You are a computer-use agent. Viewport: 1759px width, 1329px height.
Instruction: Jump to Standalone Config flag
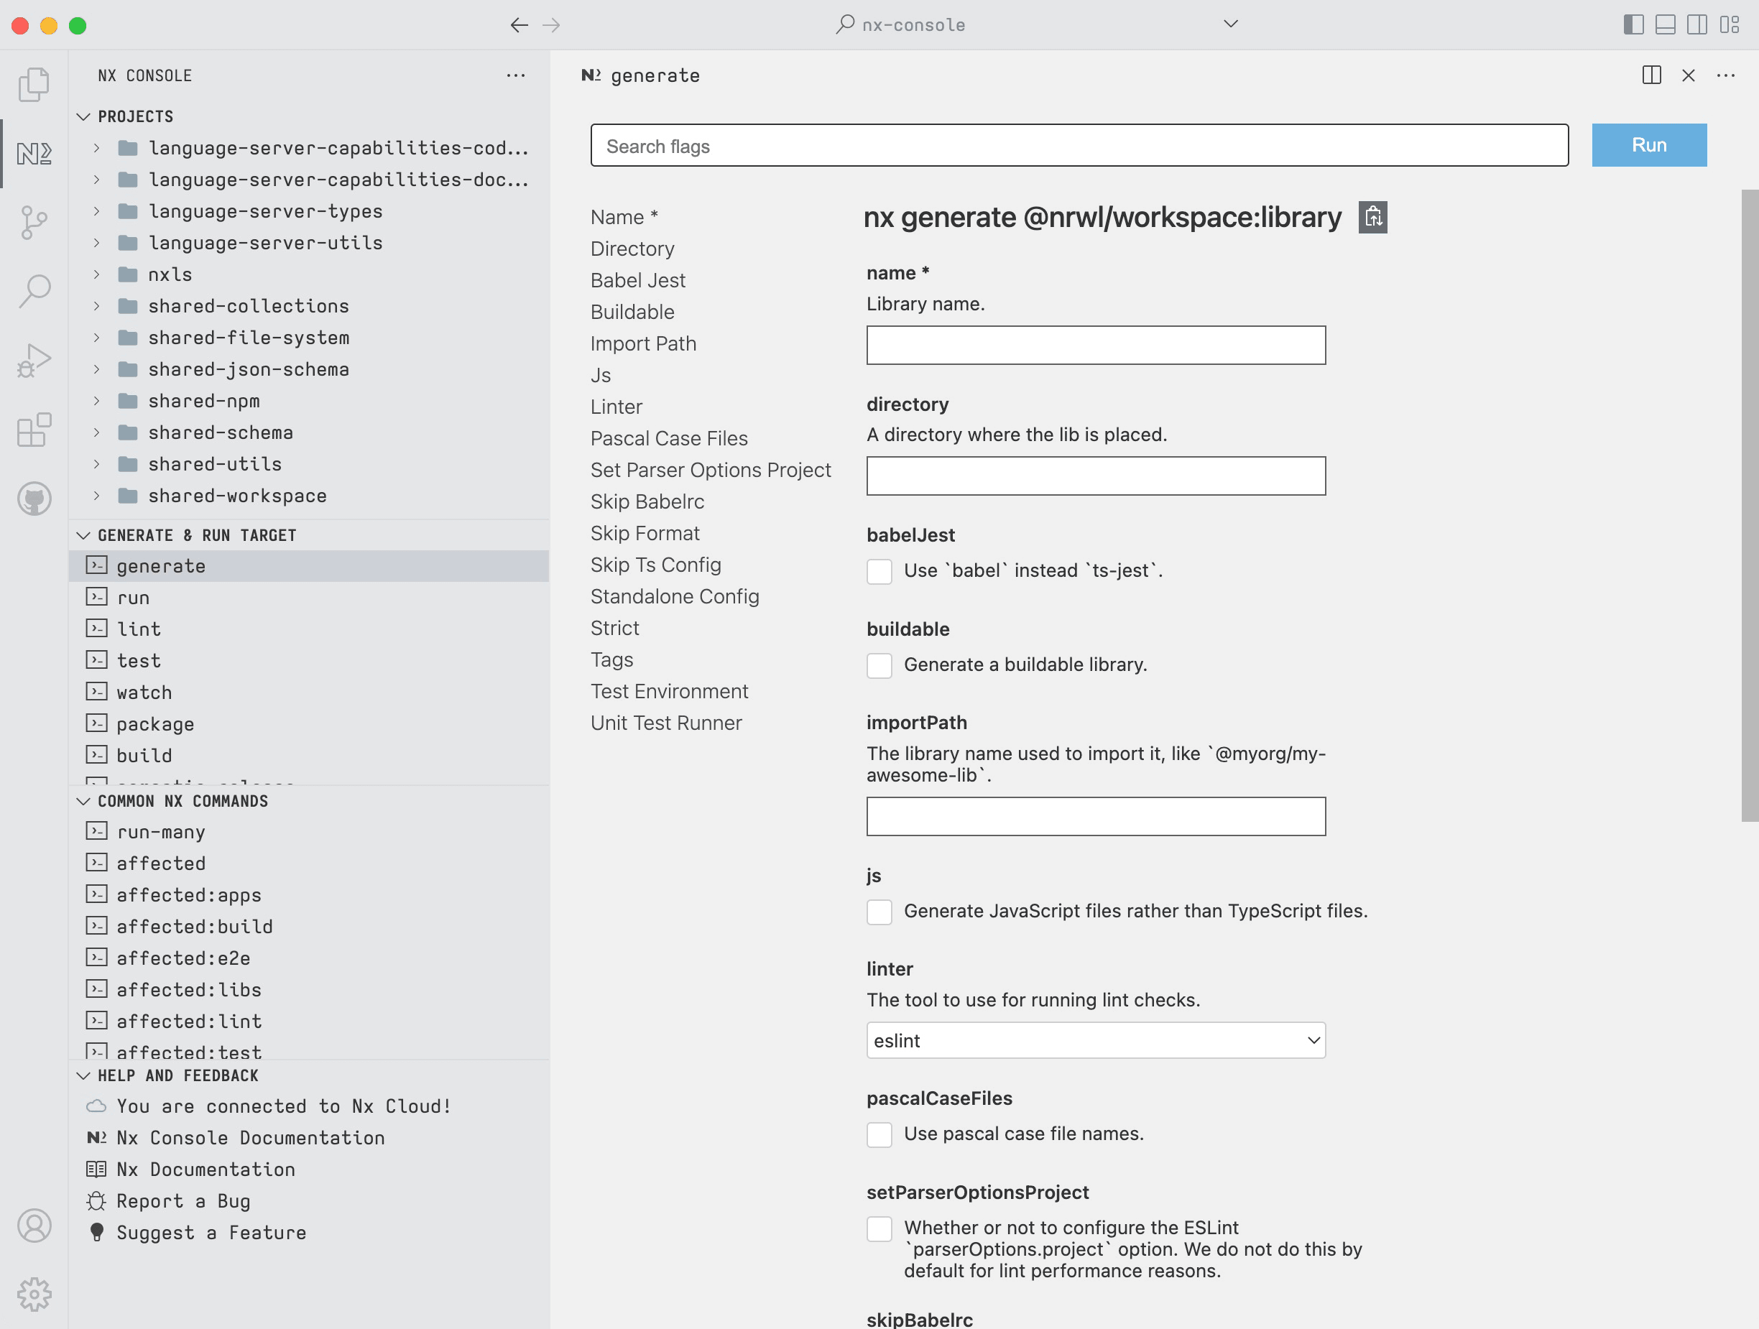click(674, 596)
